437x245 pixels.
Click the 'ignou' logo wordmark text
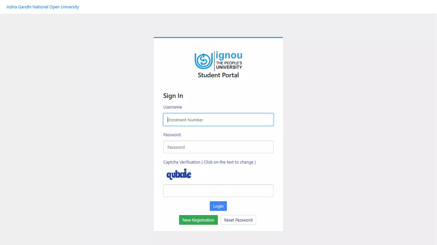(229, 55)
